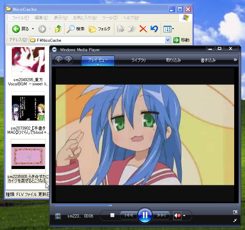
Task: Skip to previous track button
Action: click(129, 215)
